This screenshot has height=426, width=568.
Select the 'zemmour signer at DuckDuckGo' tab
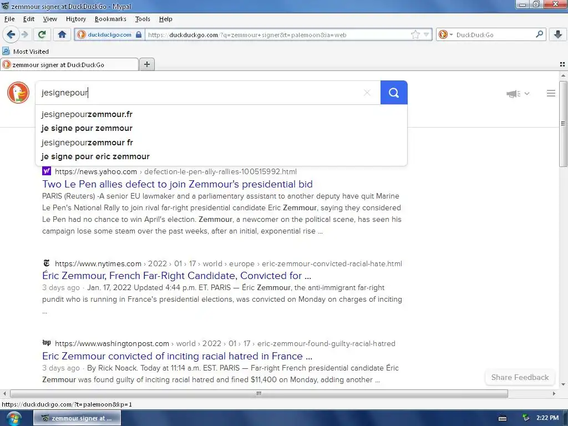click(69, 64)
